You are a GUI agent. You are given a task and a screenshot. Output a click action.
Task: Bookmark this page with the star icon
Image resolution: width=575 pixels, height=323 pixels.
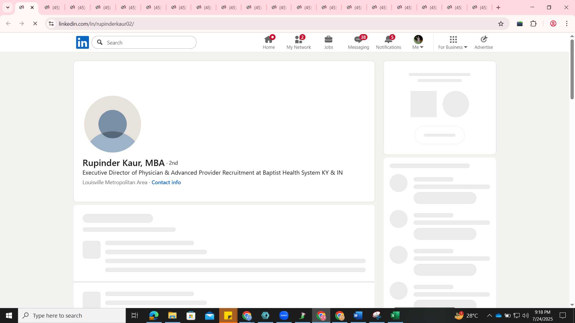(x=501, y=24)
